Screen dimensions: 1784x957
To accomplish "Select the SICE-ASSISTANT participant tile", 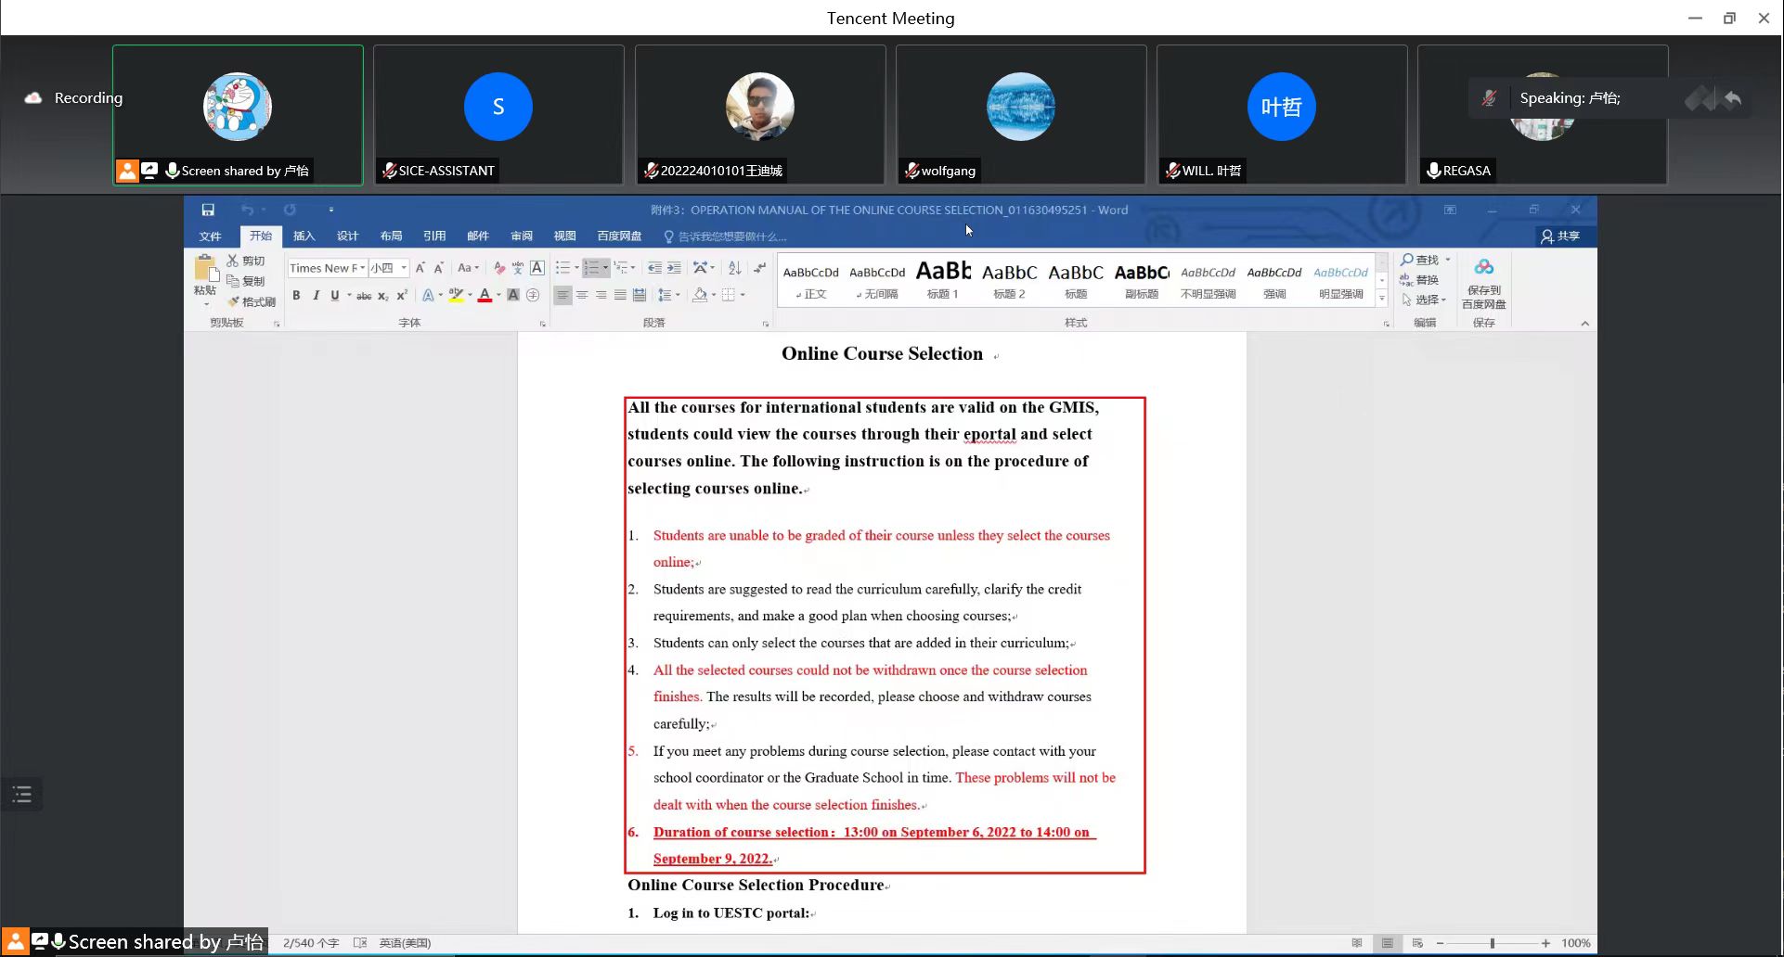I will 498,114.
